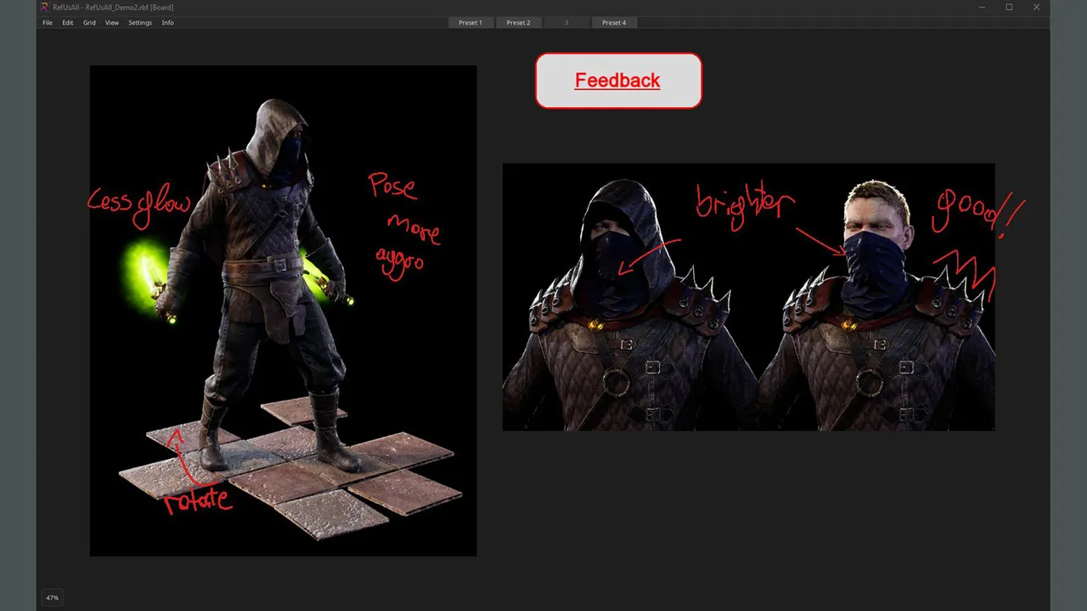
Task: Switch to Preset 4
Action: pos(614,23)
